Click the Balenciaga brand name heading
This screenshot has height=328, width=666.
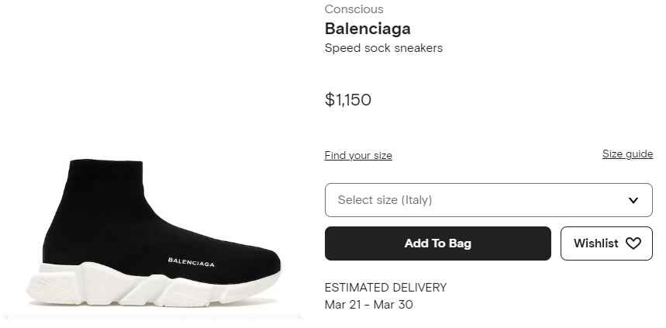(368, 29)
